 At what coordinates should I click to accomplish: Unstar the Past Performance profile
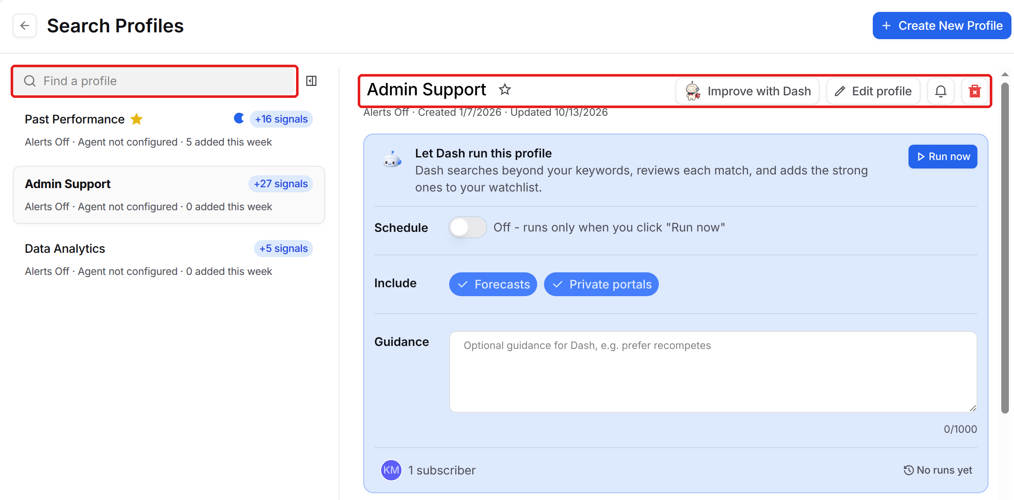click(137, 119)
